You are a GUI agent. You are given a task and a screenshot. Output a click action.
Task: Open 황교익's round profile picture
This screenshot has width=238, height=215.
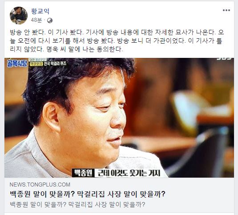[x=19, y=15]
